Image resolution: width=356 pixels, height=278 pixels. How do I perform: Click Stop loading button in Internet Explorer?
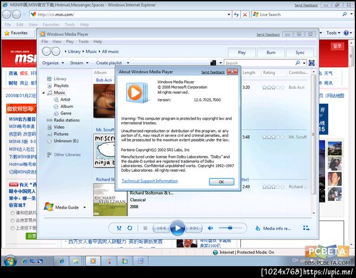[x=245, y=14]
